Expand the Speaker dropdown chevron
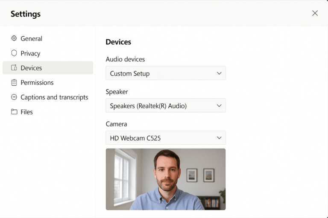 pyautogui.click(x=219, y=106)
